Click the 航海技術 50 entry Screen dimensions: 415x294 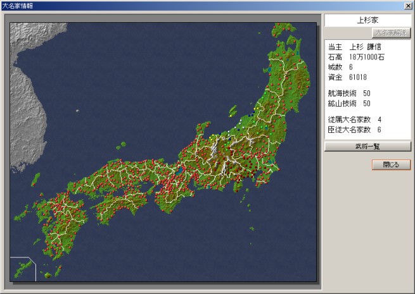point(349,93)
